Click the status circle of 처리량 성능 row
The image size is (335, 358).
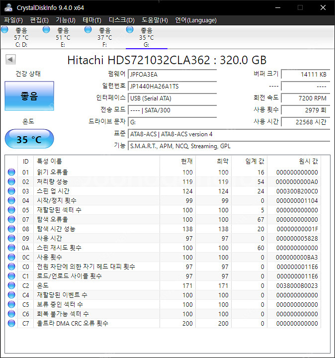pos(11,181)
